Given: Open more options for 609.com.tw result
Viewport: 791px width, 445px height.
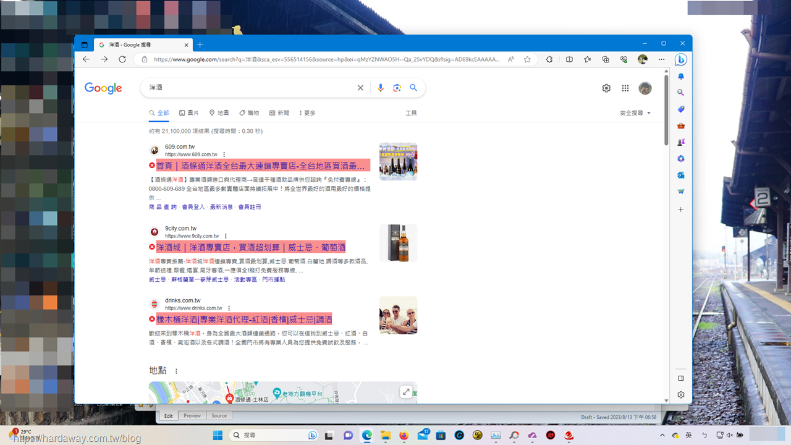Looking at the screenshot, I should [224, 155].
